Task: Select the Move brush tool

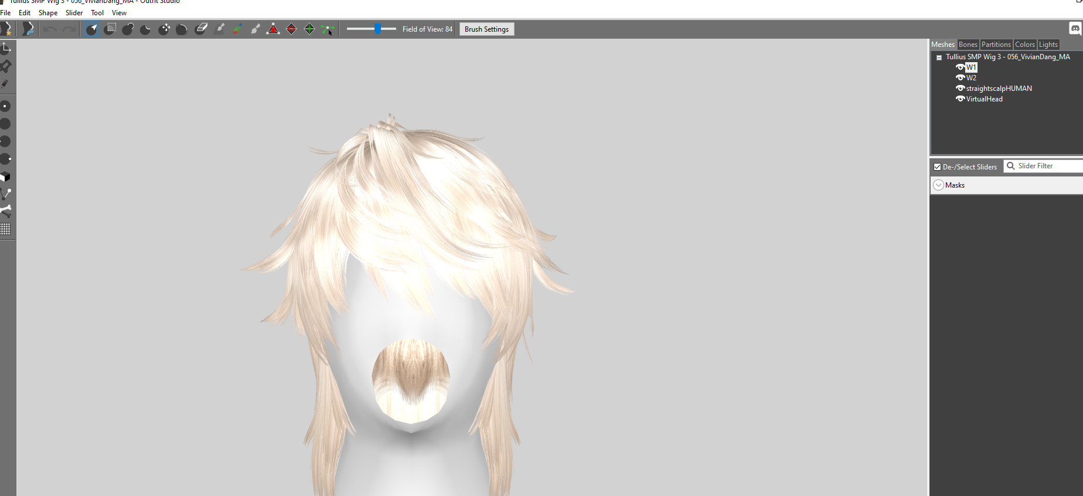Action: [164, 29]
